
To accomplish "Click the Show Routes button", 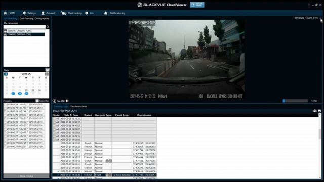I will 26,176.
